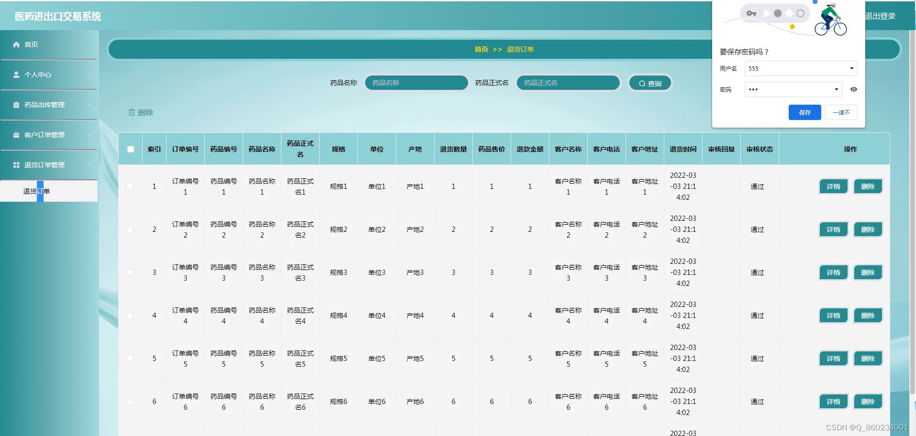Click 单位4 cell

point(377,316)
